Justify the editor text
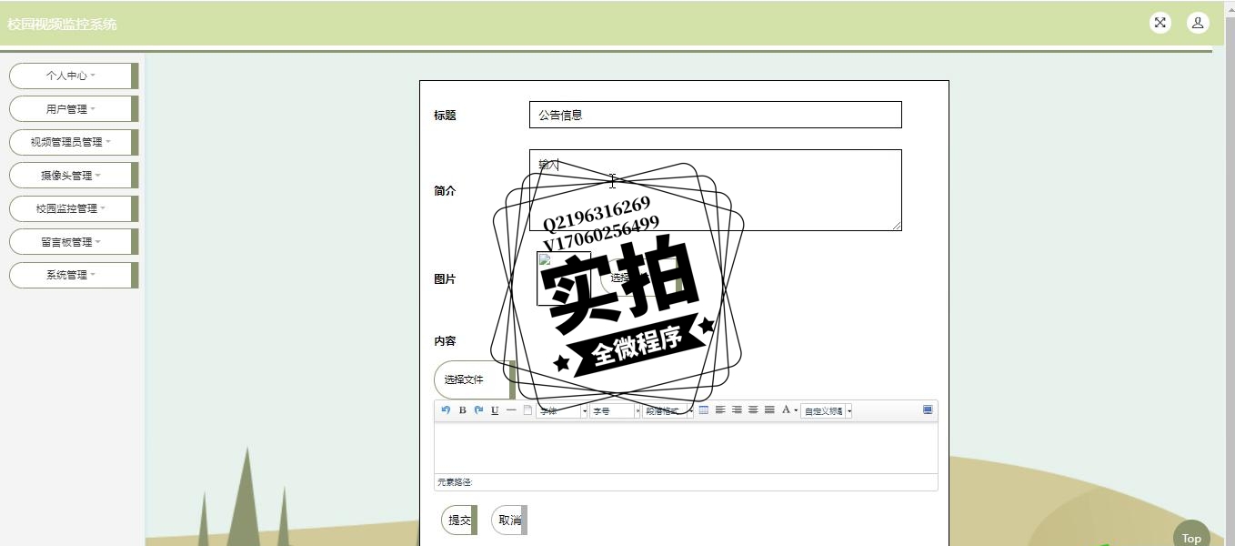 (769, 410)
